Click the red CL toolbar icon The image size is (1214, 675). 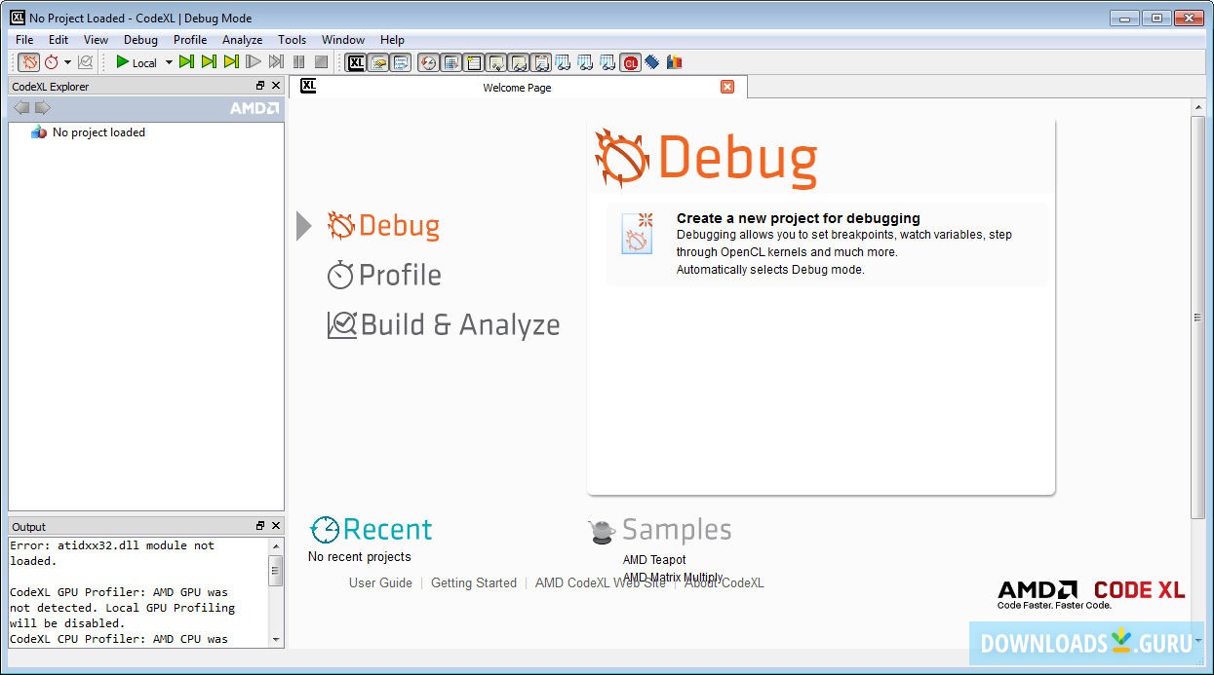tap(630, 62)
